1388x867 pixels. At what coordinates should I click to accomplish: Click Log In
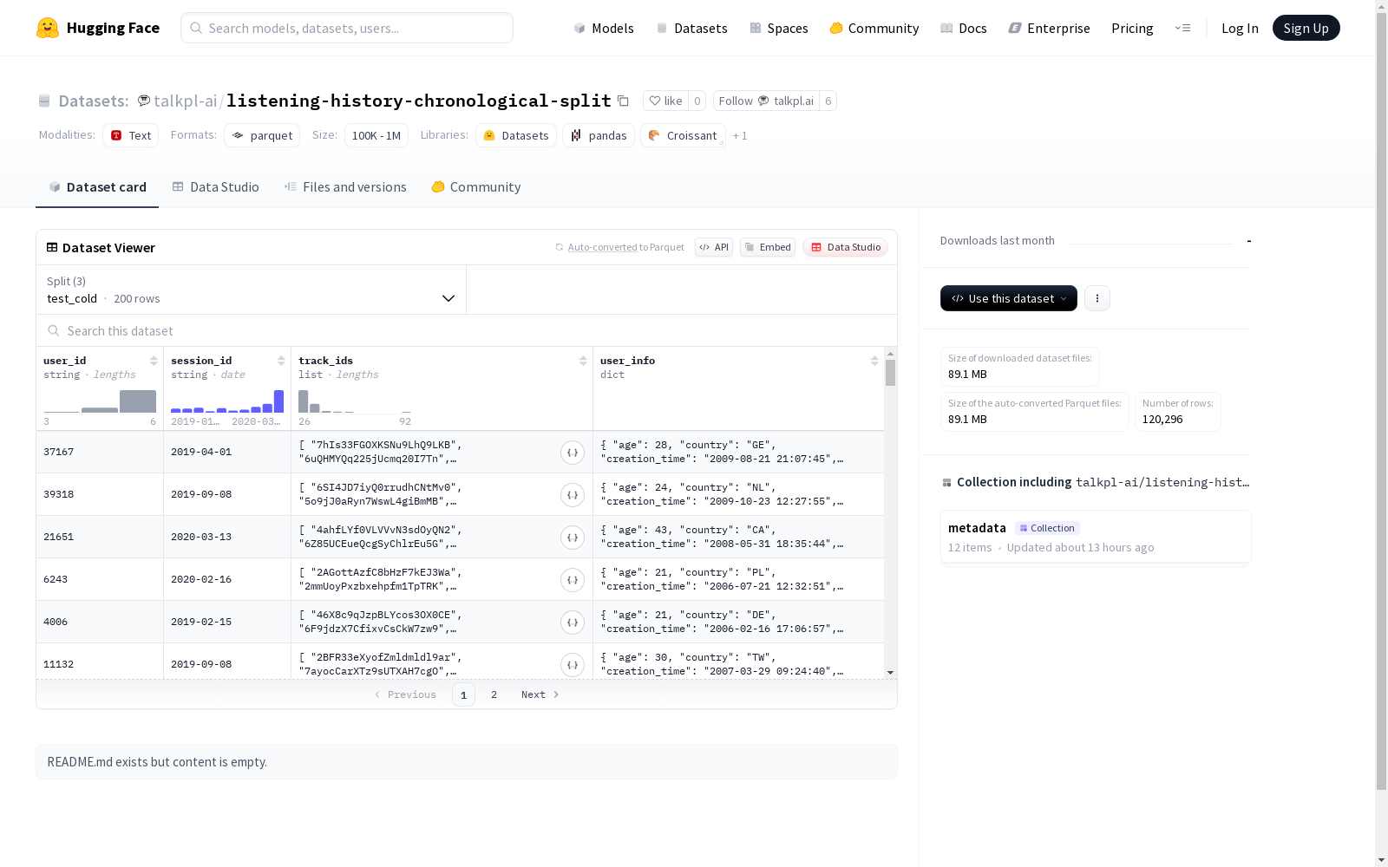click(1240, 28)
